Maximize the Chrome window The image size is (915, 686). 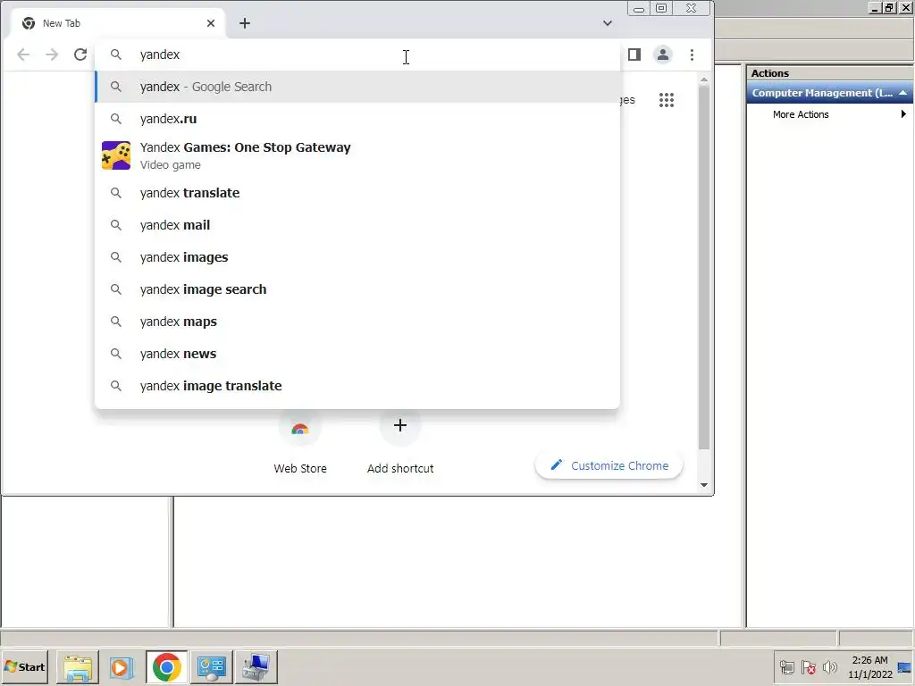point(661,8)
